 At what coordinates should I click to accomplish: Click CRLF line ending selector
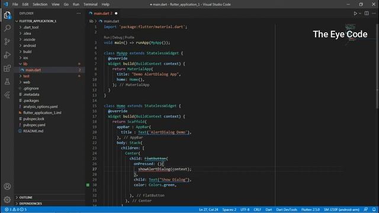pyautogui.click(x=257, y=209)
